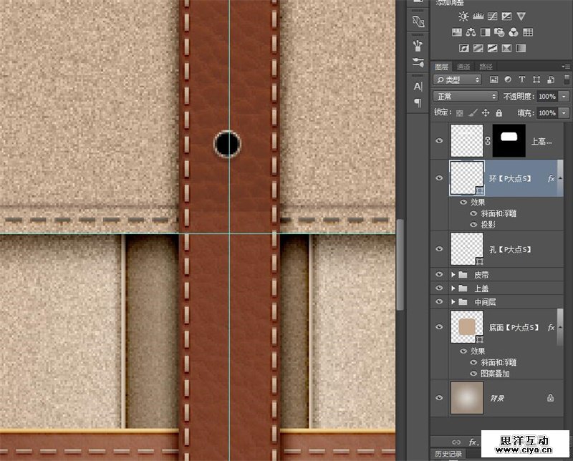Select the 底面【P大点S】 layer thumbnail
The width and height of the screenshot is (573, 461).
click(x=467, y=327)
